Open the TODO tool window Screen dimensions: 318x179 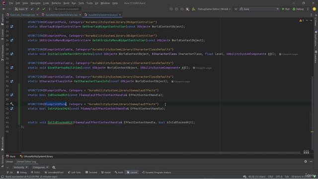(x=35, y=173)
